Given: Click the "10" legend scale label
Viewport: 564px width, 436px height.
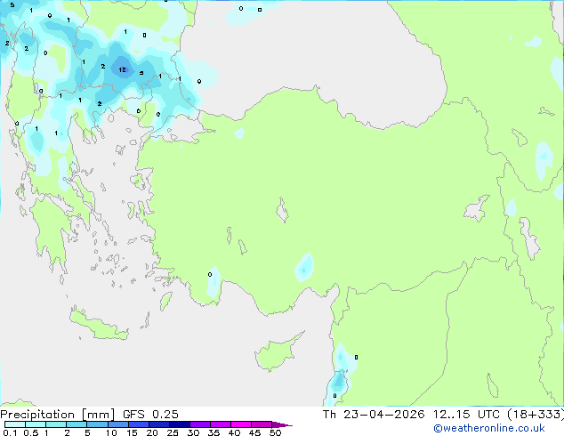Looking at the screenshot, I should (111, 432).
